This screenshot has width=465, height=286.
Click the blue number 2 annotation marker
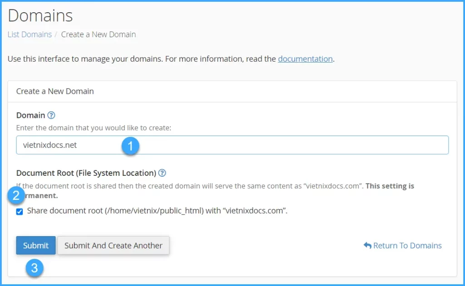click(16, 196)
